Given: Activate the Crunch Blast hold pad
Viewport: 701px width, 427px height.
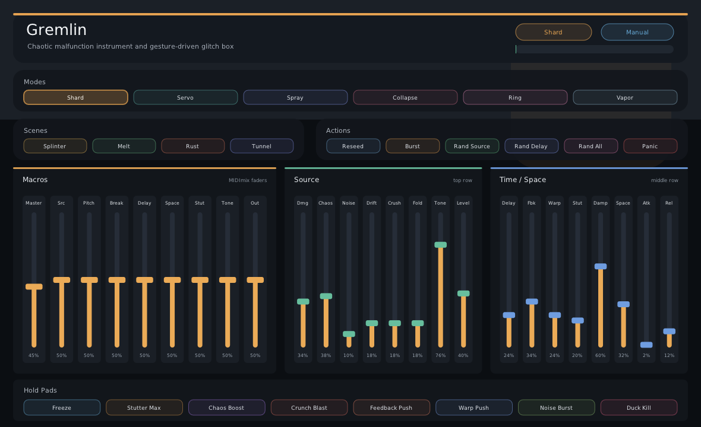Looking at the screenshot, I should (x=309, y=407).
